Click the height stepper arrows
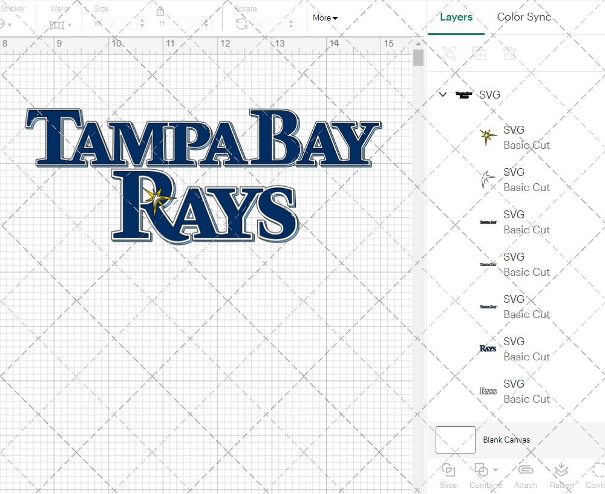This screenshot has width=605, height=494. point(206,24)
